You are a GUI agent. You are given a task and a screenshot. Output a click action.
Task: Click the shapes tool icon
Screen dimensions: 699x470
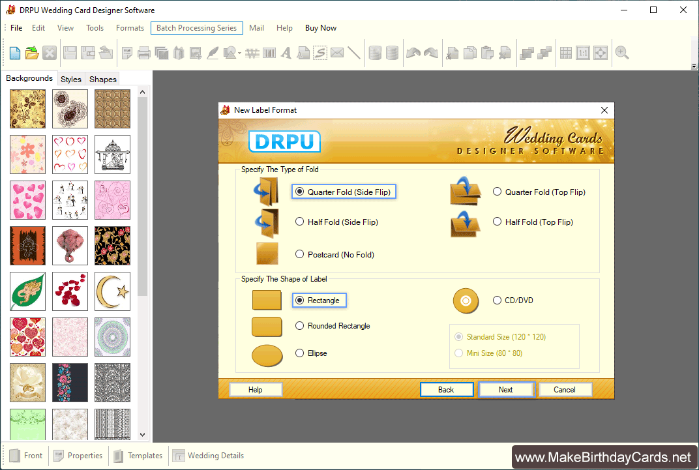coord(230,53)
